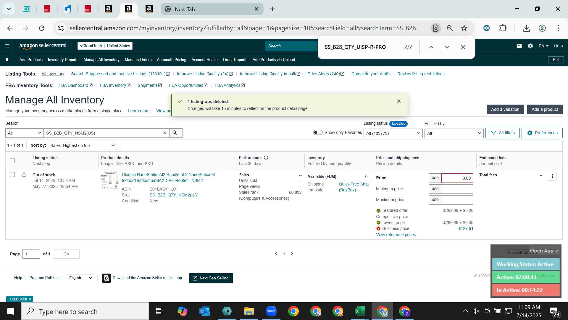The height and width of the screenshot is (320, 568).
Task: Open Outlook from the taskbar
Action: 204,311
